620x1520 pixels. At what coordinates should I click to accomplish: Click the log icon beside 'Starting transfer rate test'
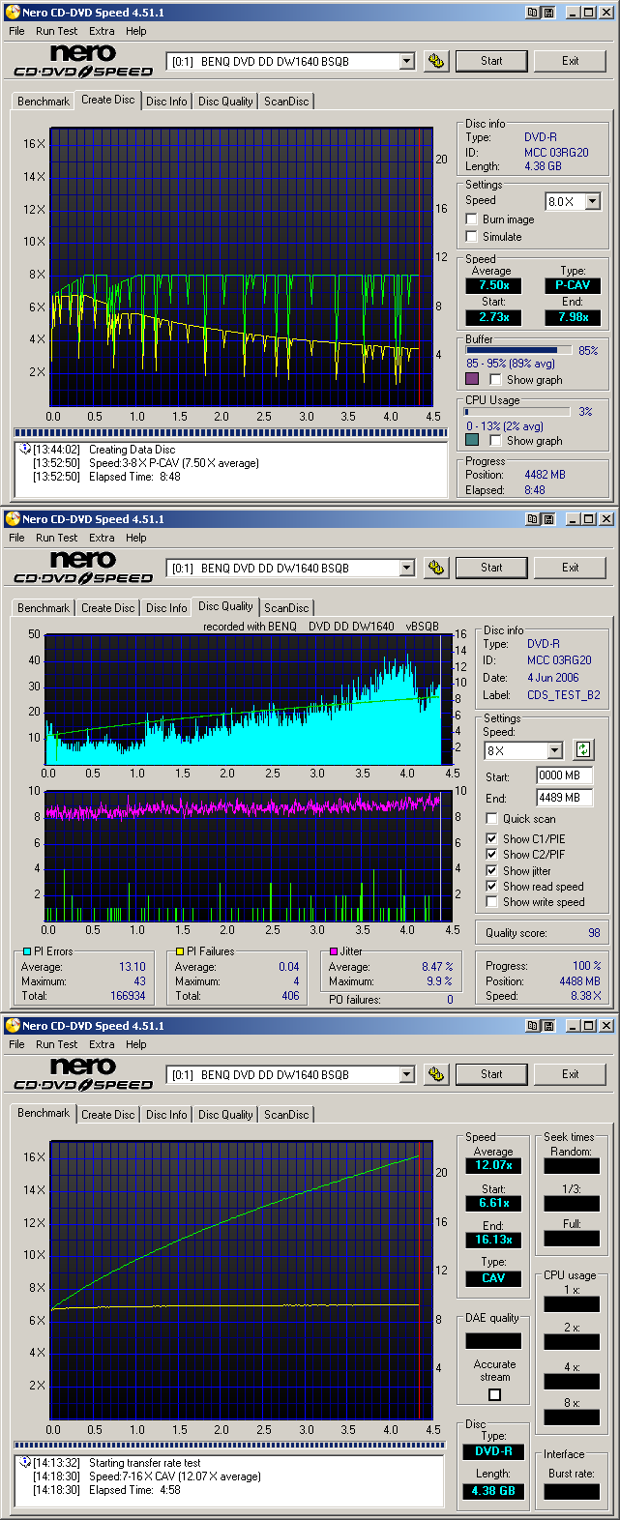24,1463
